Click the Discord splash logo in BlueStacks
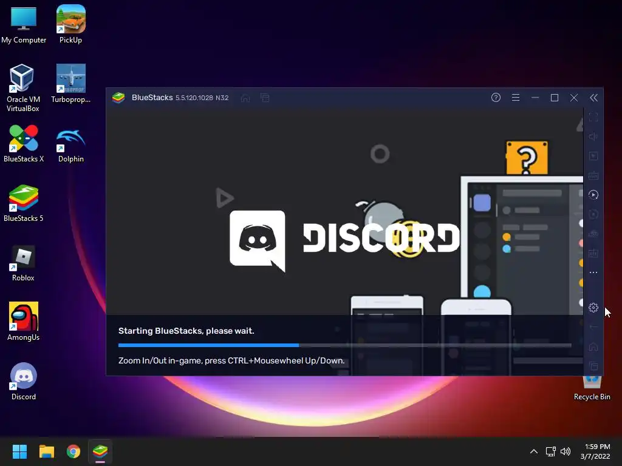622x466 pixels. pos(344,241)
